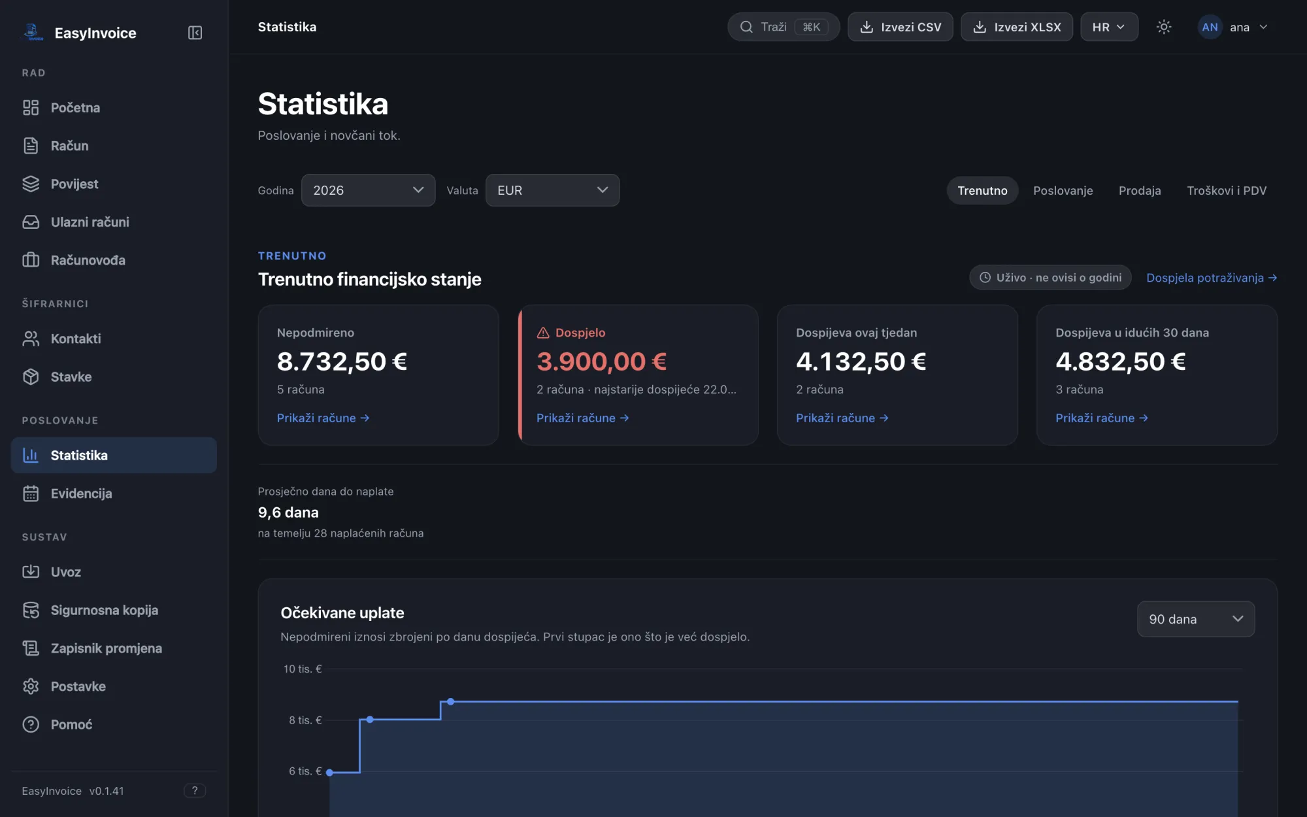The height and width of the screenshot is (817, 1307).
Task: Open Sigurnosna kopija database icon
Action: tap(31, 610)
